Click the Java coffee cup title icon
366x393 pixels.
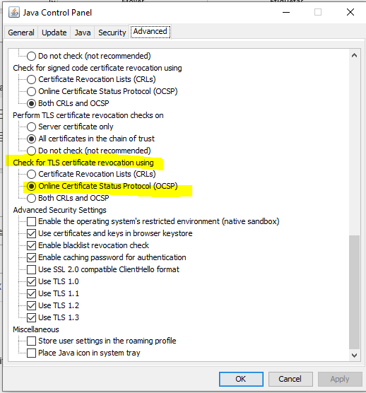tap(14, 12)
